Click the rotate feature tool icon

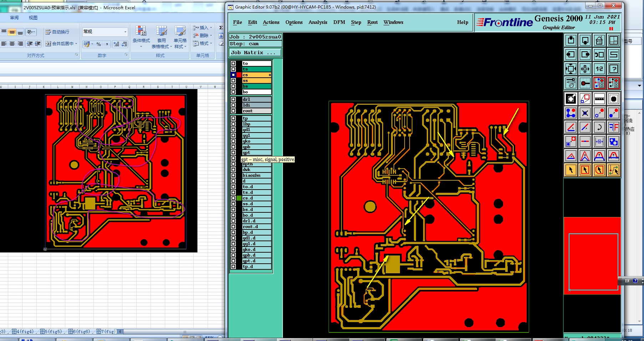click(599, 127)
